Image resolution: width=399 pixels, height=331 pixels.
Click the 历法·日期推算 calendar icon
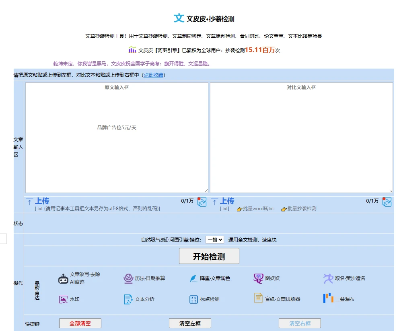tap(128, 278)
